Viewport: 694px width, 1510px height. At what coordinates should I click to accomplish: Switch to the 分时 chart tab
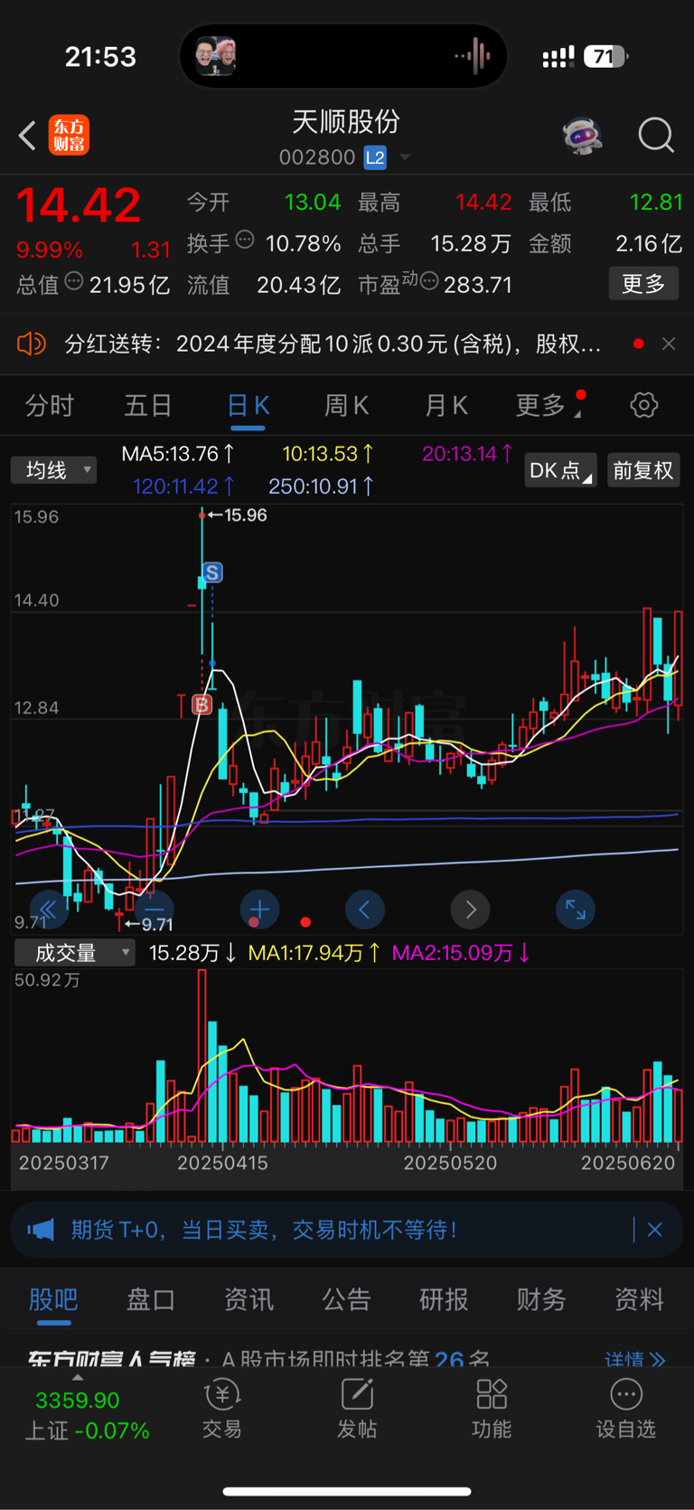(x=49, y=405)
